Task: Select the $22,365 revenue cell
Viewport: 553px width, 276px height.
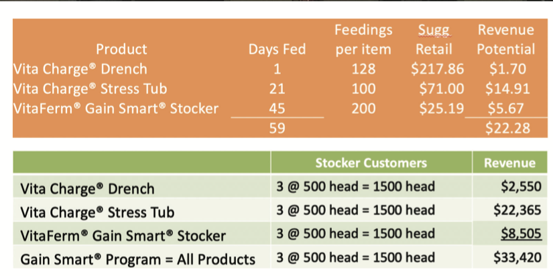Action: [517, 210]
